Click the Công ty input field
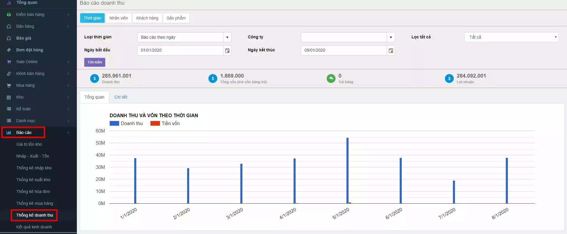This screenshot has width=567, height=234. tap(344, 37)
